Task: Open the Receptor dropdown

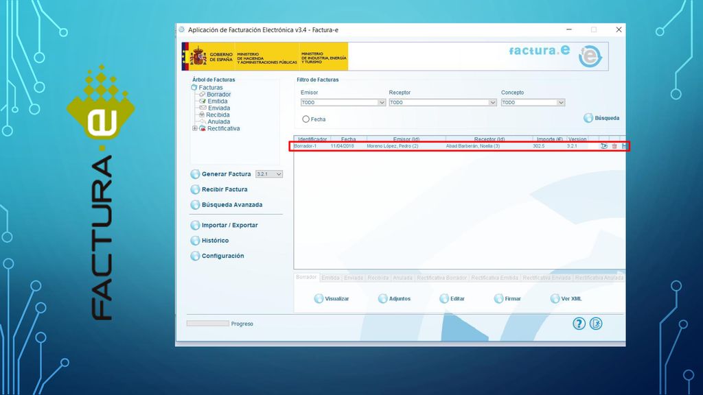Action: click(x=443, y=103)
